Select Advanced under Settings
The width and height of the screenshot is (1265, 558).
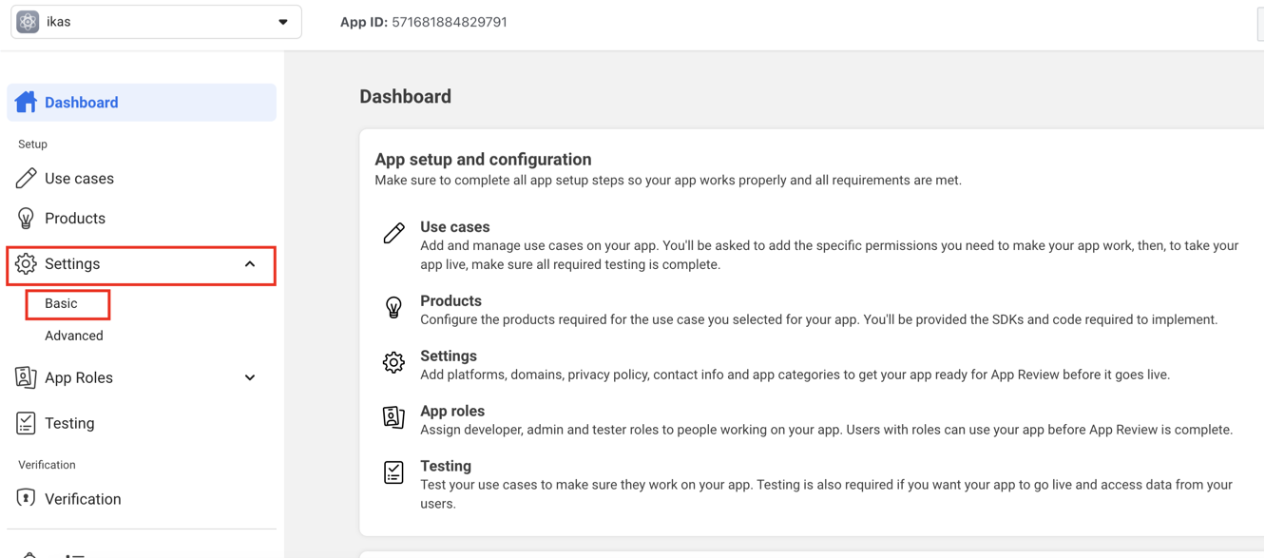click(74, 336)
